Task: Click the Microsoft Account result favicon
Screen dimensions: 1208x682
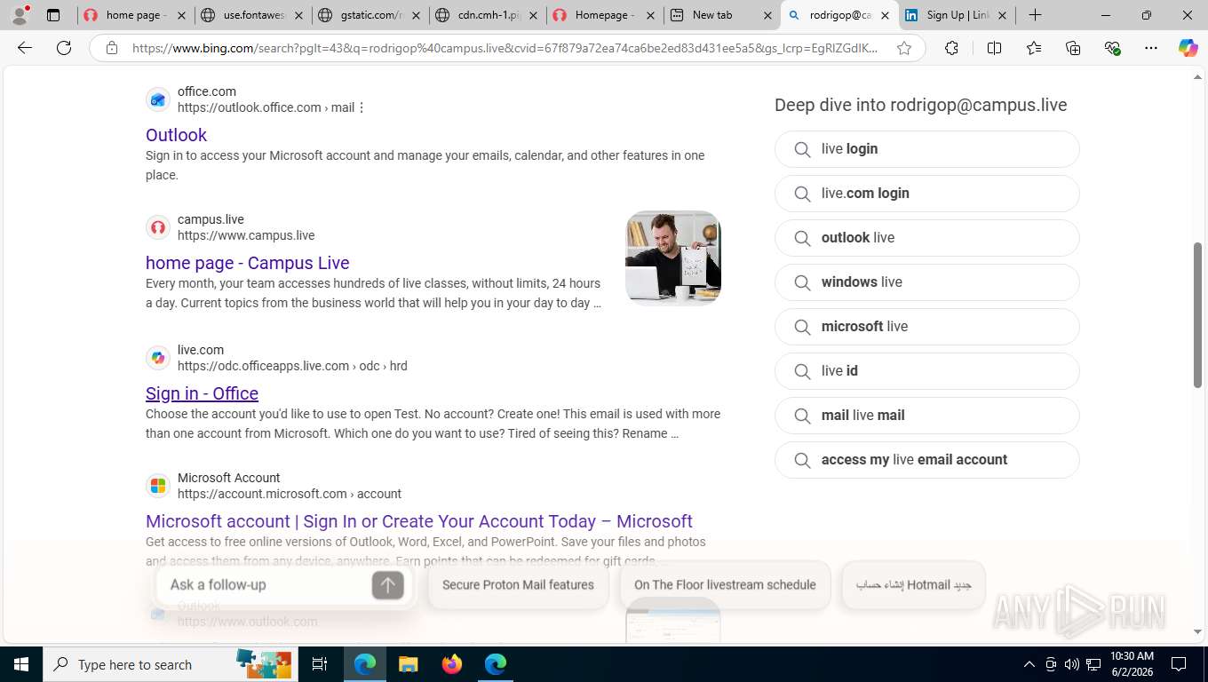Action: click(158, 486)
